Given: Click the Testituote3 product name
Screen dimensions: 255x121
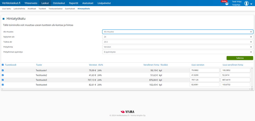Looking at the screenshot, I should point(41,80).
